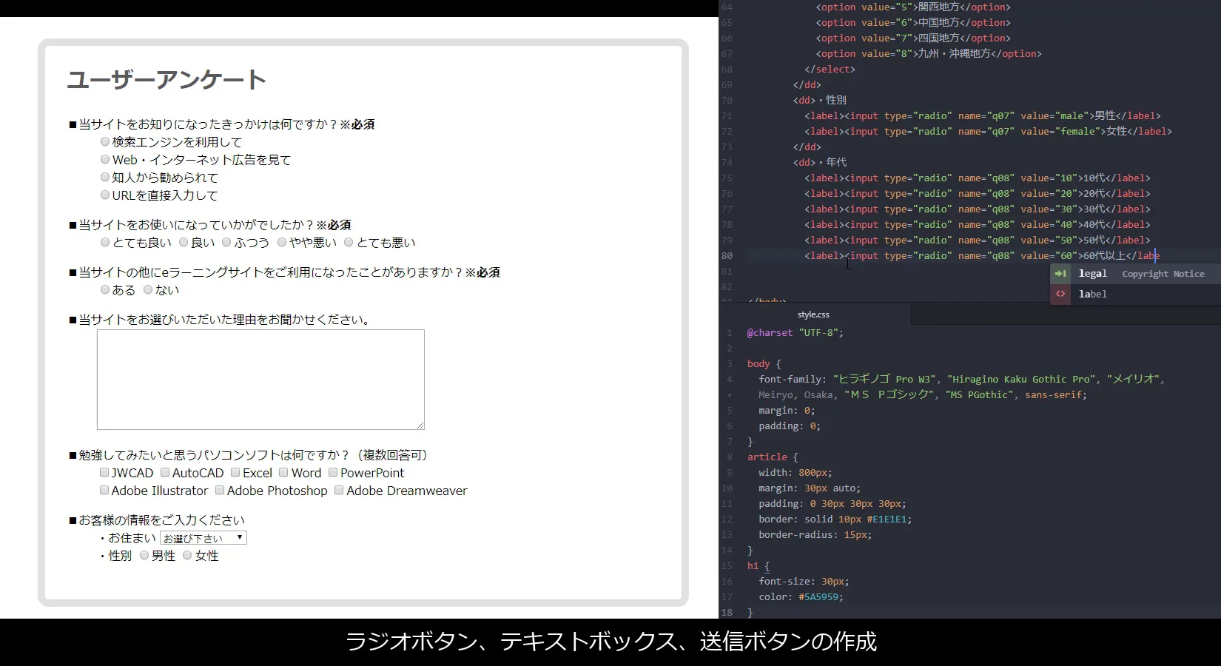Select the ふつう rating radio button
Image resolution: width=1221 pixels, height=666 pixels.
point(226,242)
